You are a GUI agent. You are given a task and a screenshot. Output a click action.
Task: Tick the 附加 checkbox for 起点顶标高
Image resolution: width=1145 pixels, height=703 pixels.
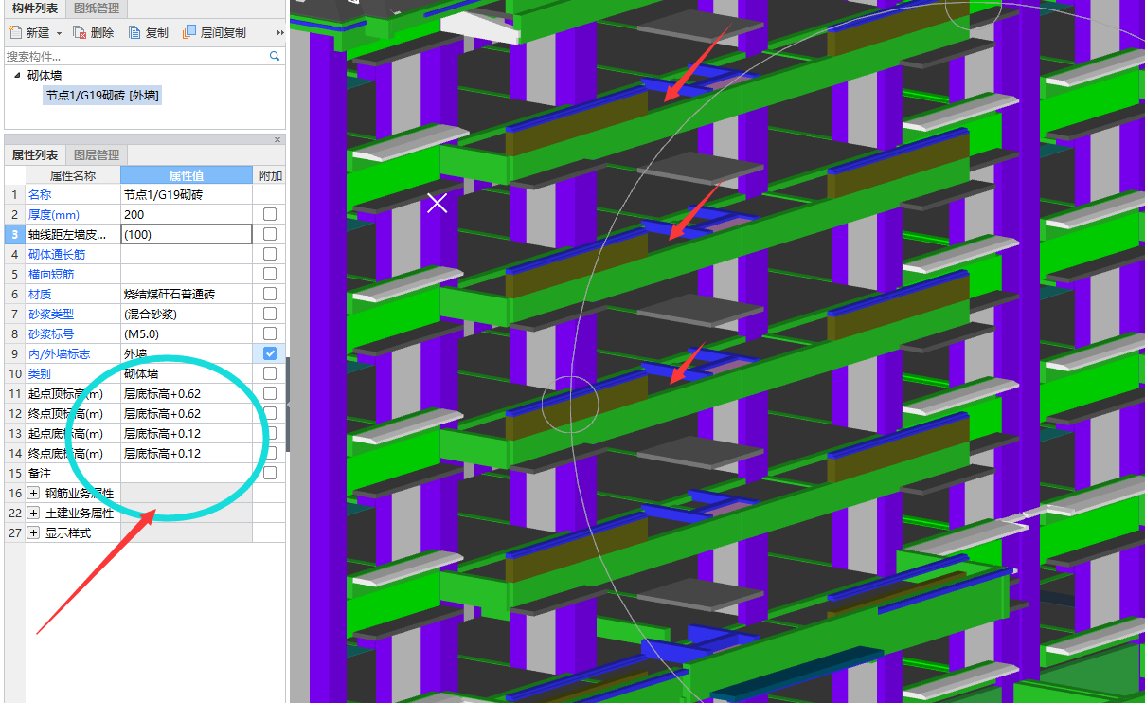click(270, 393)
